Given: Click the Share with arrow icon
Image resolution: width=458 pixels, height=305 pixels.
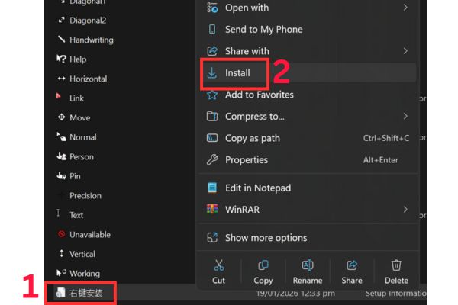Looking at the screenshot, I should (x=212, y=51).
